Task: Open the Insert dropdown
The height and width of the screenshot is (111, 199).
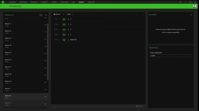Action: (x=70, y=14)
